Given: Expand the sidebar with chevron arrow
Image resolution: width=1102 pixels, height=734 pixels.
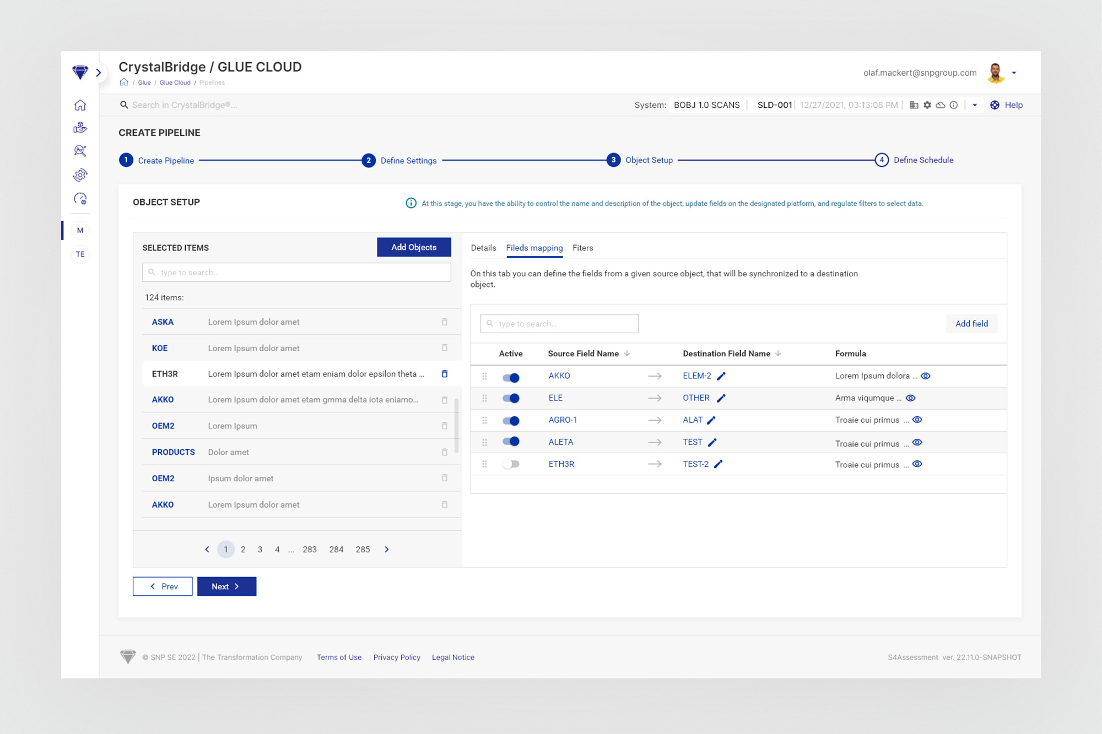Looking at the screenshot, I should point(99,73).
